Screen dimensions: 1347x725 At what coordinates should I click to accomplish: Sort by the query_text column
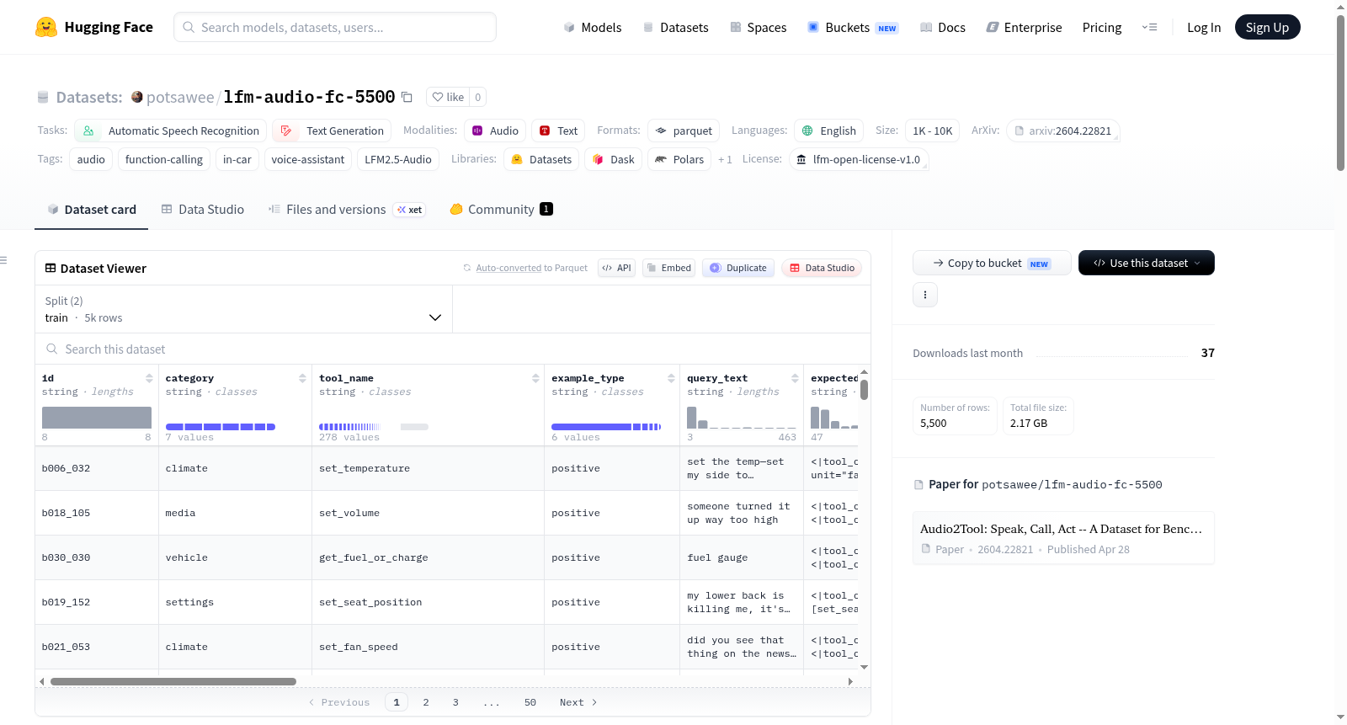coord(795,378)
